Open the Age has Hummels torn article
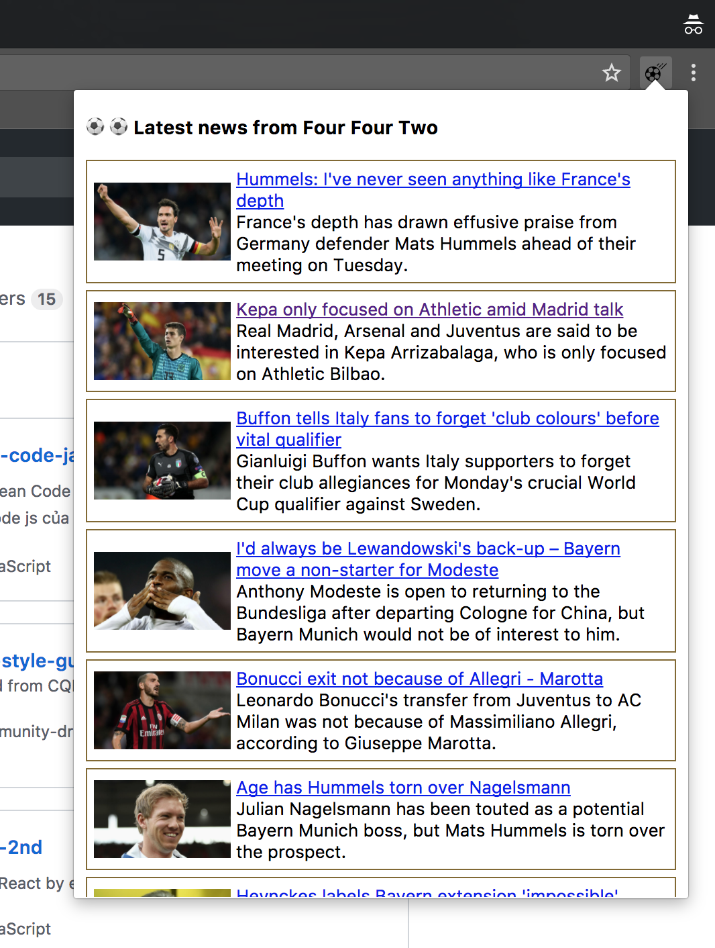 coord(404,788)
